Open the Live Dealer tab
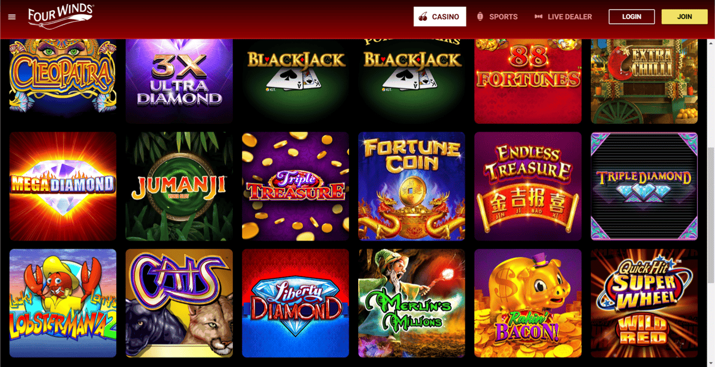 click(563, 17)
